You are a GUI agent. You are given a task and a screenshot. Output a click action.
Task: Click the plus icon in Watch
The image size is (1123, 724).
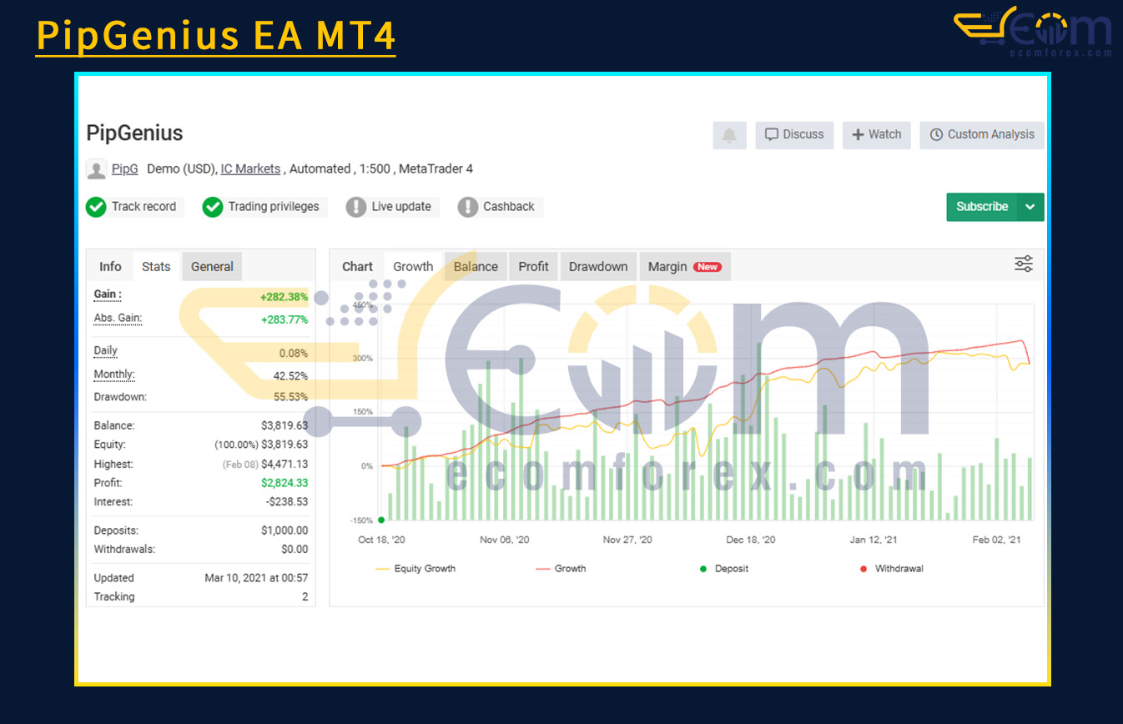(x=858, y=135)
